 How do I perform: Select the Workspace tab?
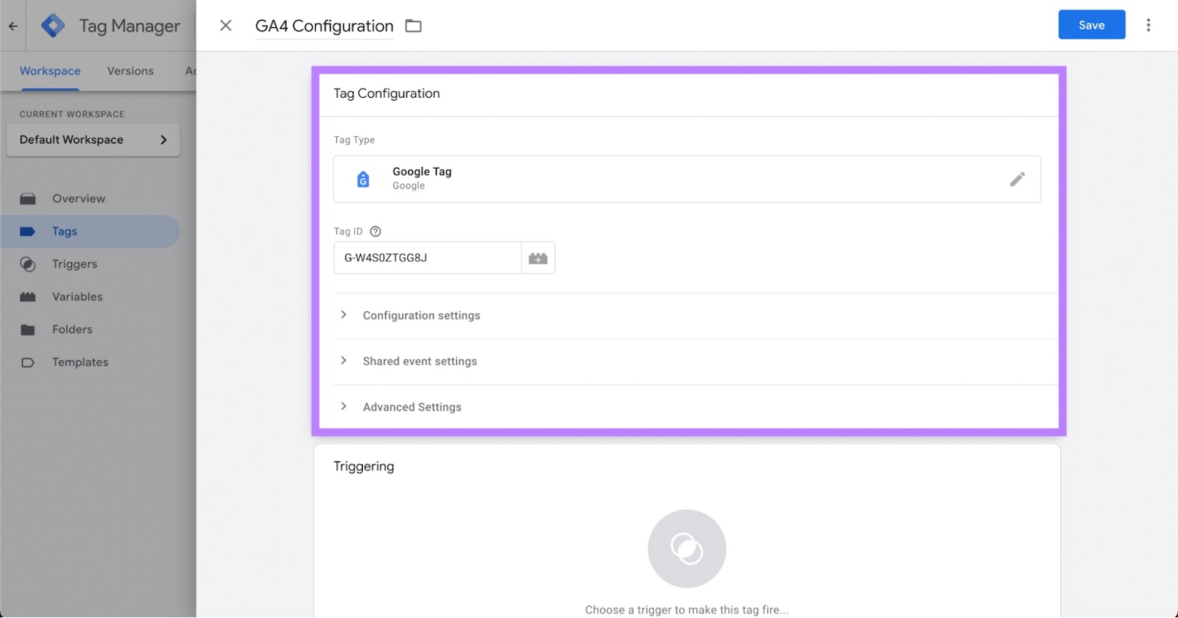click(50, 71)
